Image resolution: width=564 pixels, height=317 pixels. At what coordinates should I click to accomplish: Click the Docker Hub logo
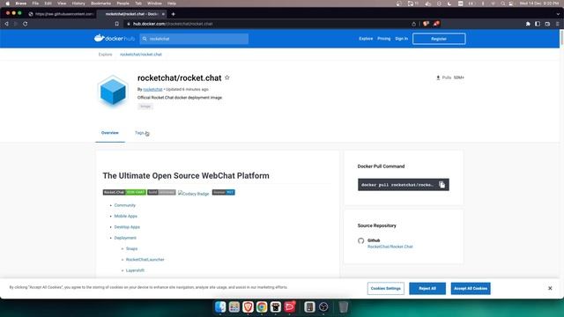click(x=115, y=38)
